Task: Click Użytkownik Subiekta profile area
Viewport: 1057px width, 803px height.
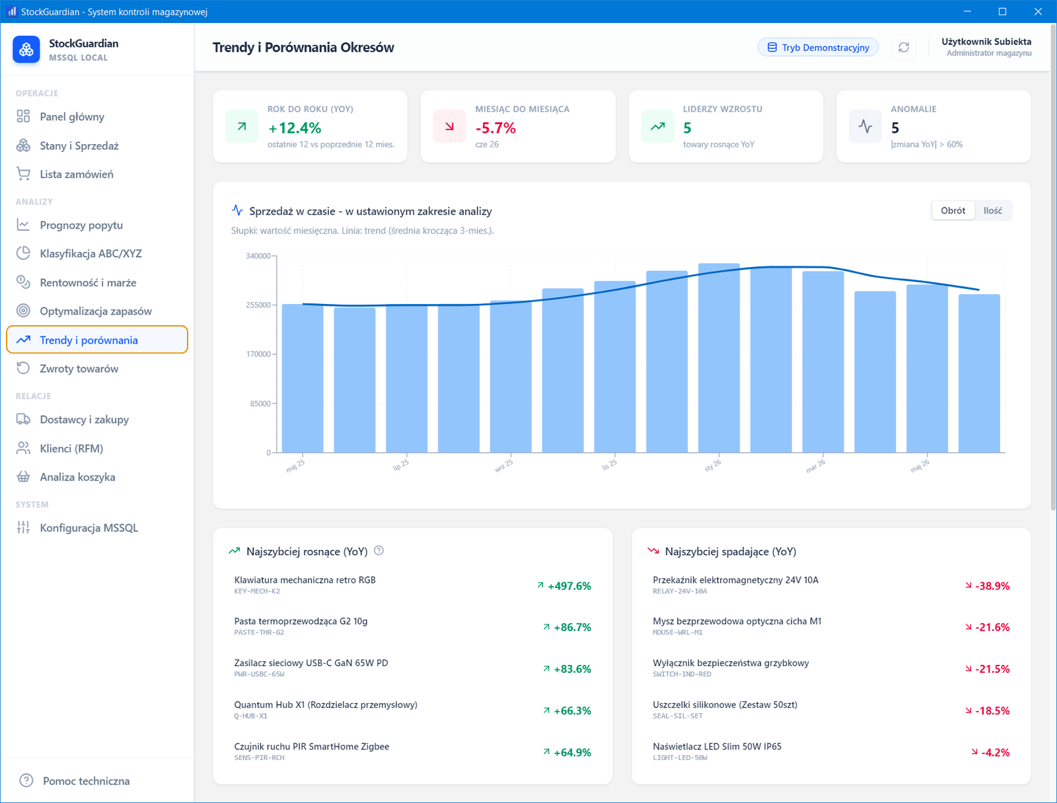Action: tap(986, 47)
